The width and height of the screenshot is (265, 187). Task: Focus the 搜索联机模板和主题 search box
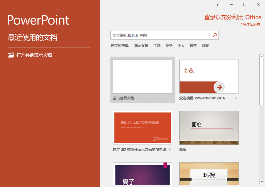(x=164, y=35)
